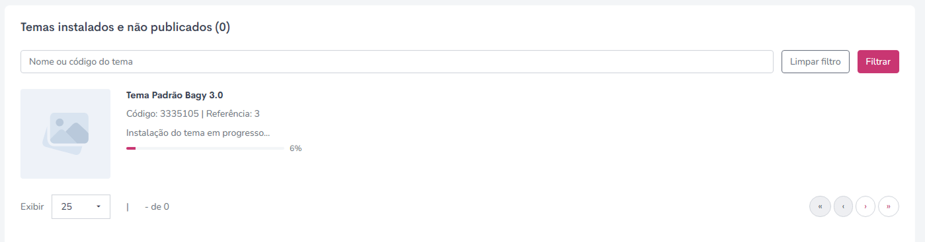Click the Tema Padrão Bagy 3.0 title
925x242 pixels.
click(175, 95)
